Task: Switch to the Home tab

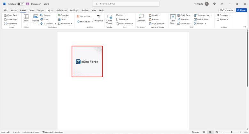Action: coord(14,10)
